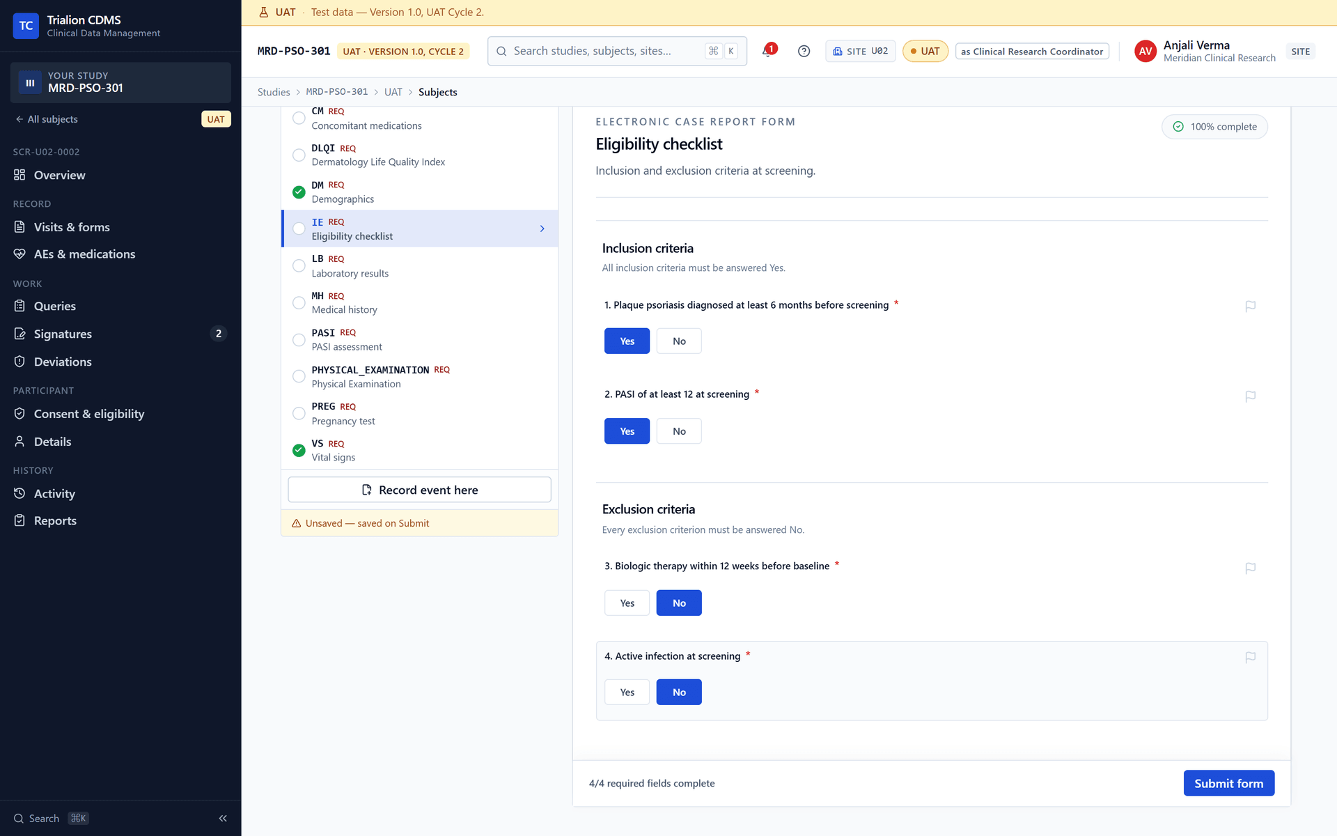The image size is (1337, 836).
Task: Open the UAT environment selector pill
Action: (x=925, y=51)
